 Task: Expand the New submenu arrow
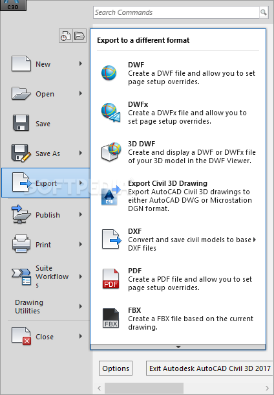point(81,63)
